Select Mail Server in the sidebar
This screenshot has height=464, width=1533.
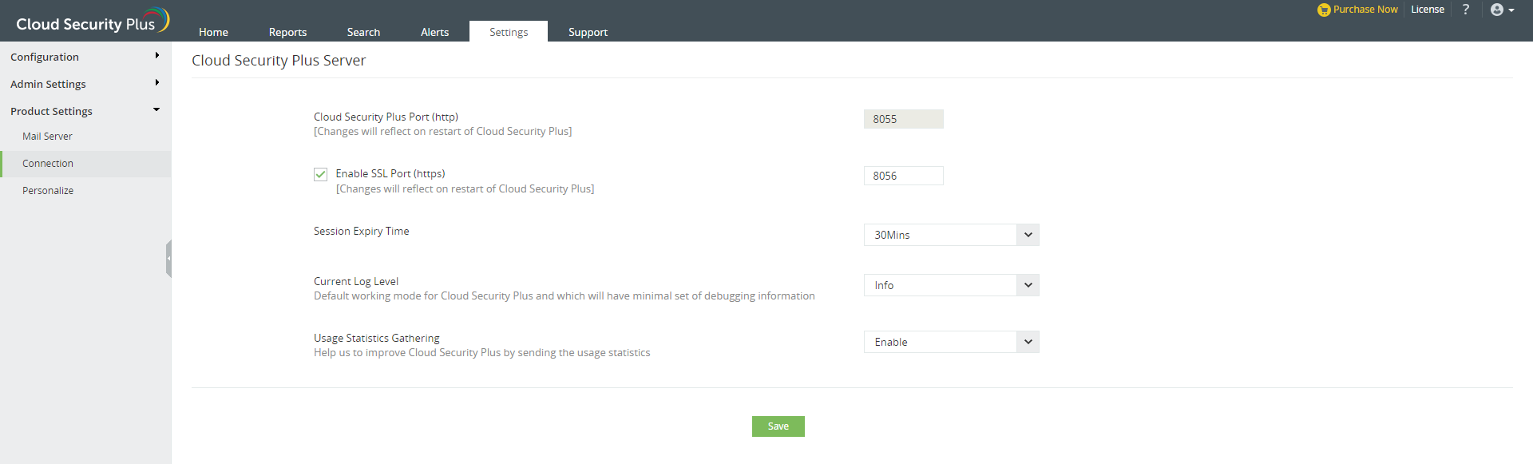47,137
